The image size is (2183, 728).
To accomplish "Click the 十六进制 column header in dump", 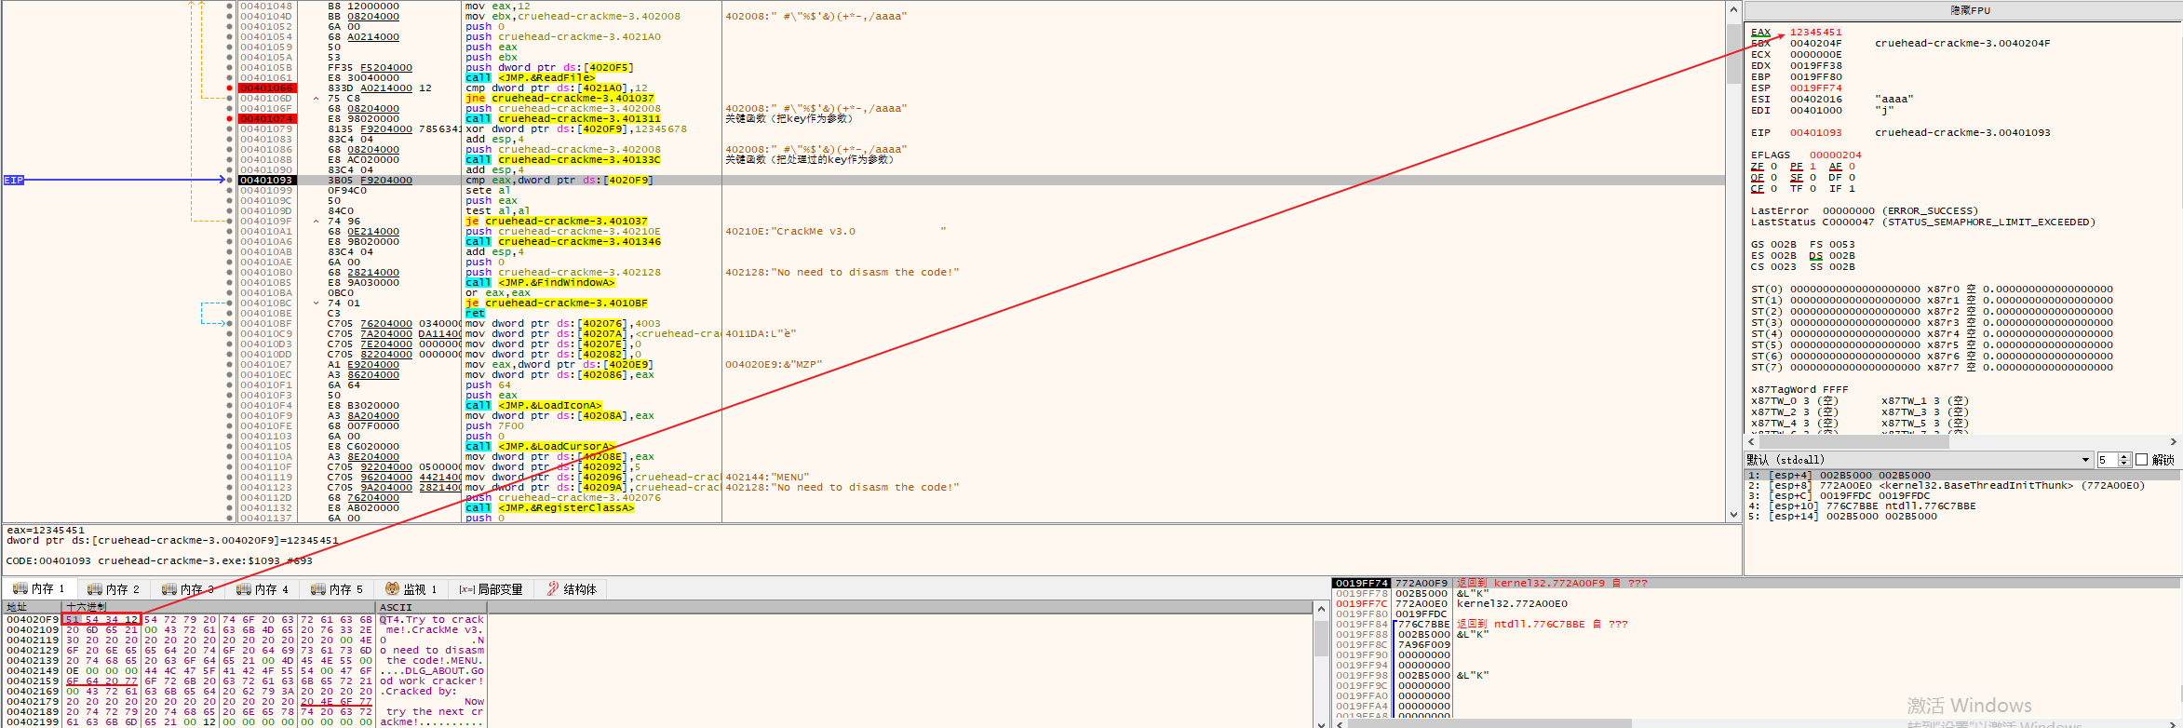I will [x=219, y=607].
